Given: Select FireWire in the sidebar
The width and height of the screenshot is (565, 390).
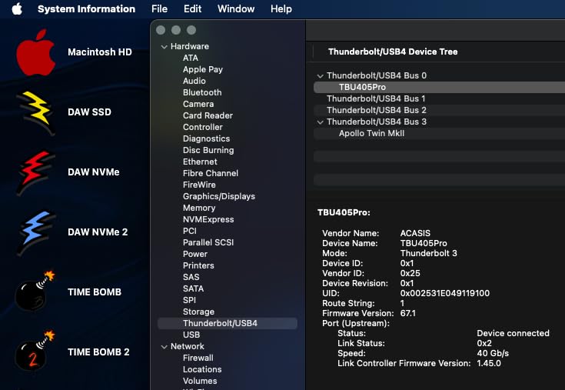Looking at the screenshot, I should pyautogui.click(x=199, y=185).
